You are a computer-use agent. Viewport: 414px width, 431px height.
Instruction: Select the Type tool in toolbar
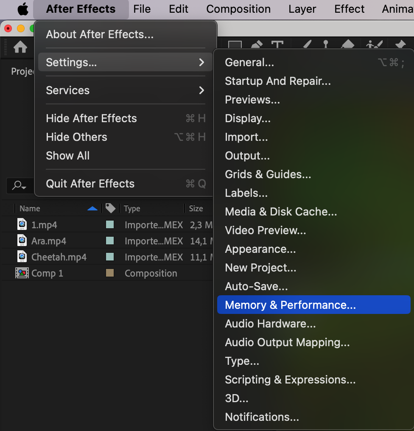(x=277, y=46)
